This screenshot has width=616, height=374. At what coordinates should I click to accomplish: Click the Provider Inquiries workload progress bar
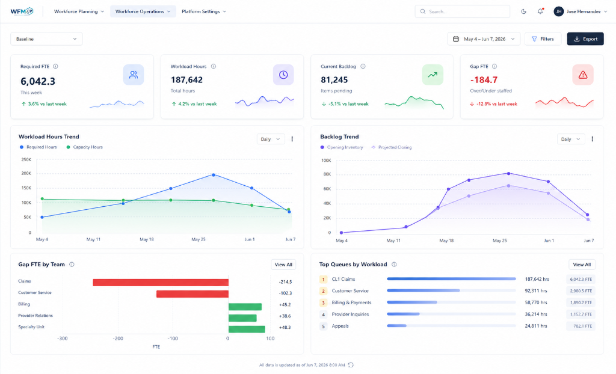click(451, 314)
